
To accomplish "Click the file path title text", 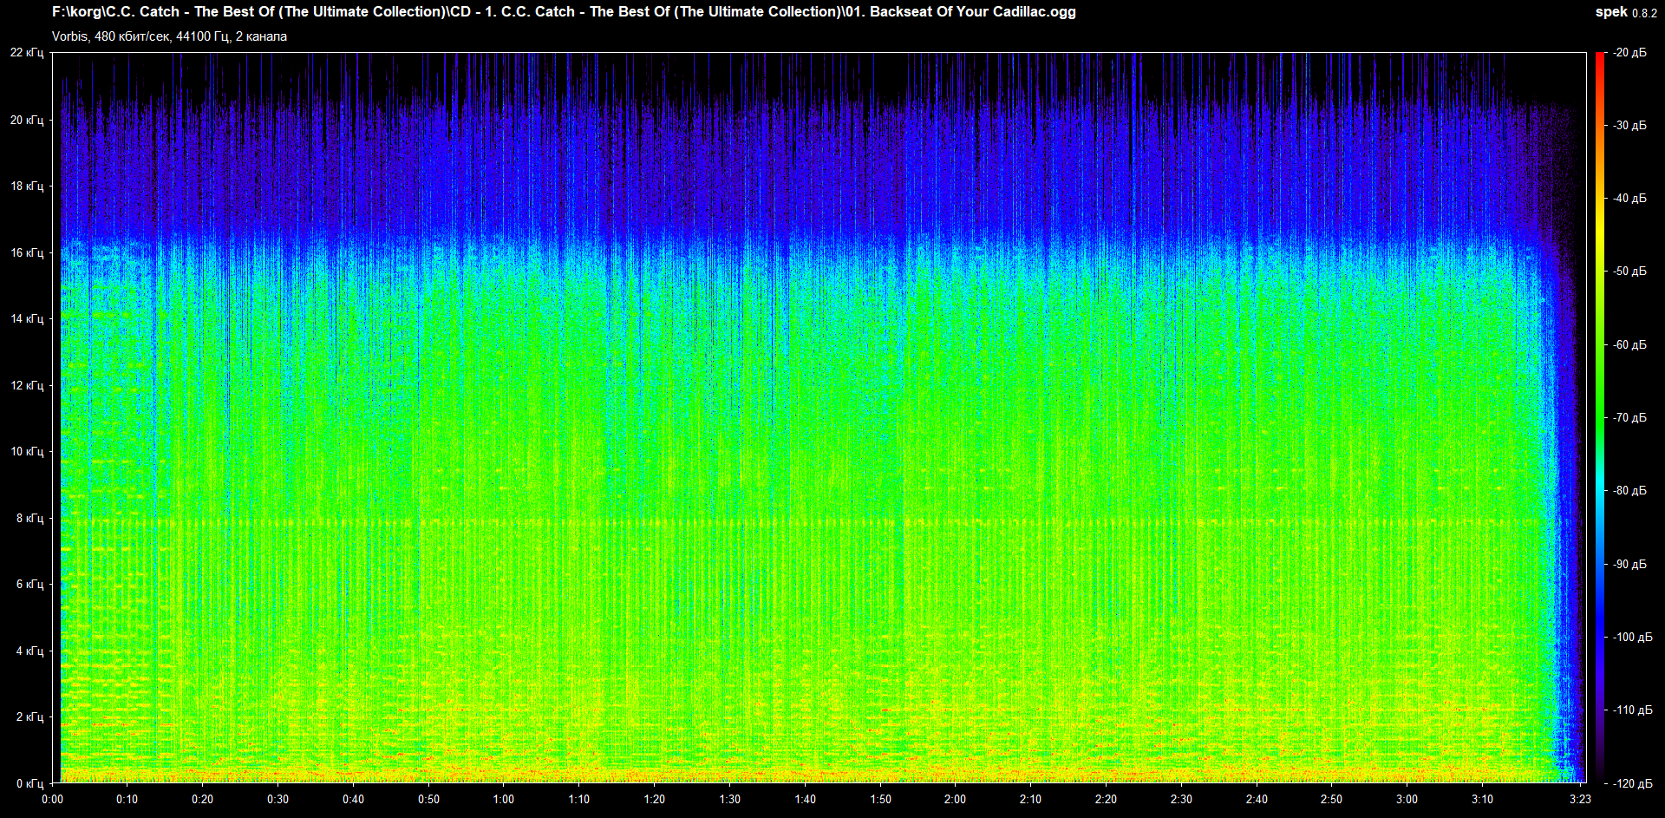I will 564,12.
